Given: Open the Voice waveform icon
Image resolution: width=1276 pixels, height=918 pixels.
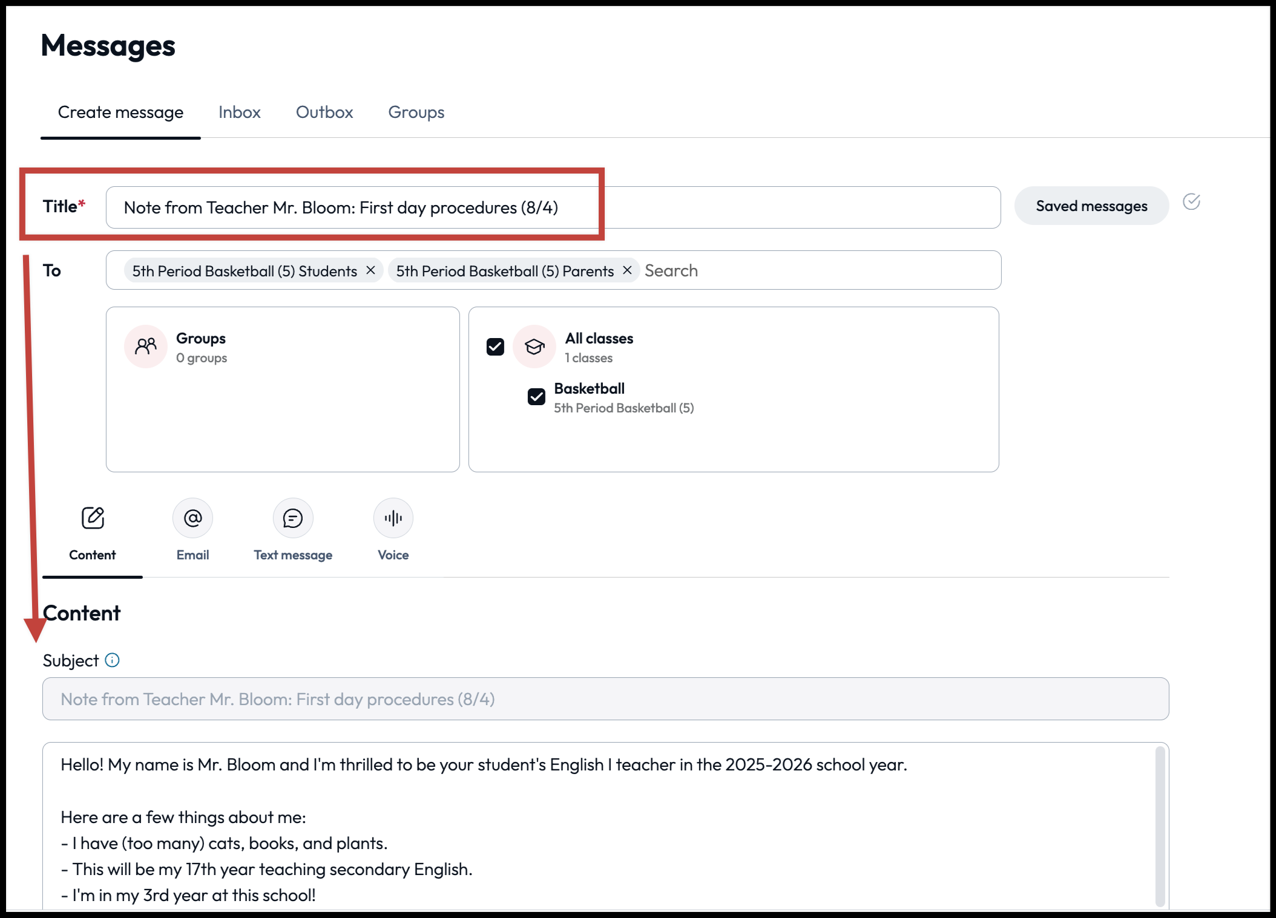Looking at the screenshot, I should [393, 518].
